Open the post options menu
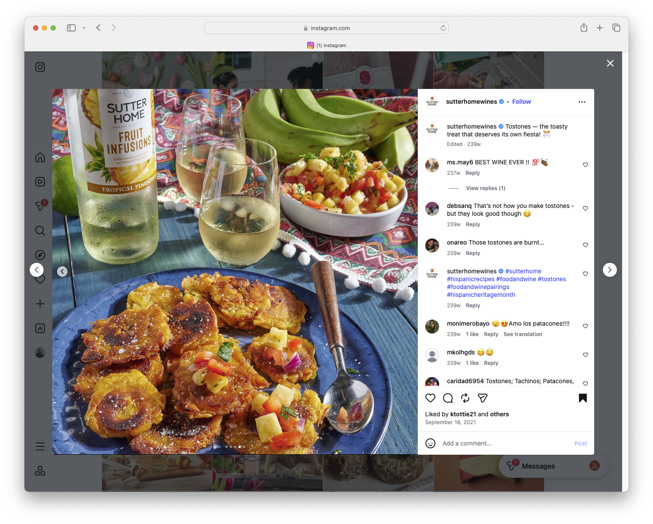653x524 pixels. 582,102
